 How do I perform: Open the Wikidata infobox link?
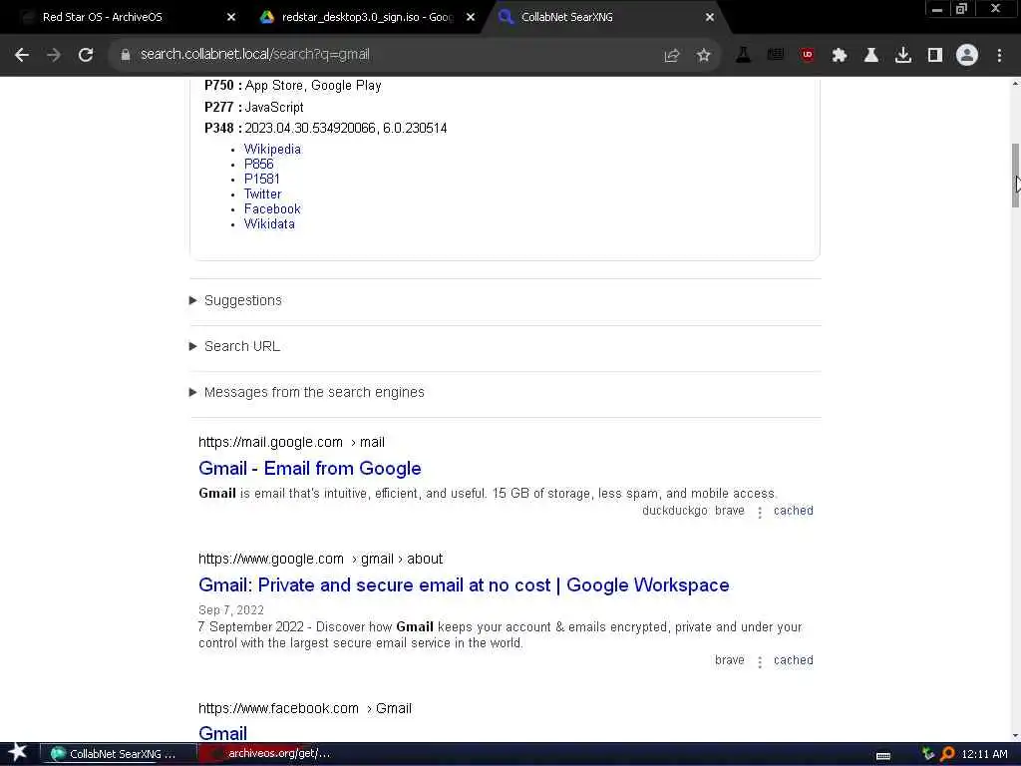pyautogui.click(x=269, y=224)
